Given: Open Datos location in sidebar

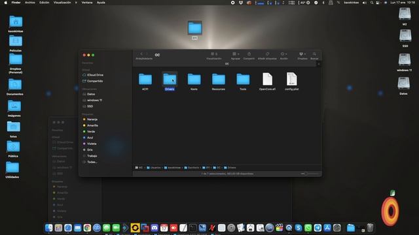Looking at the screenshot, I should 89,94.
